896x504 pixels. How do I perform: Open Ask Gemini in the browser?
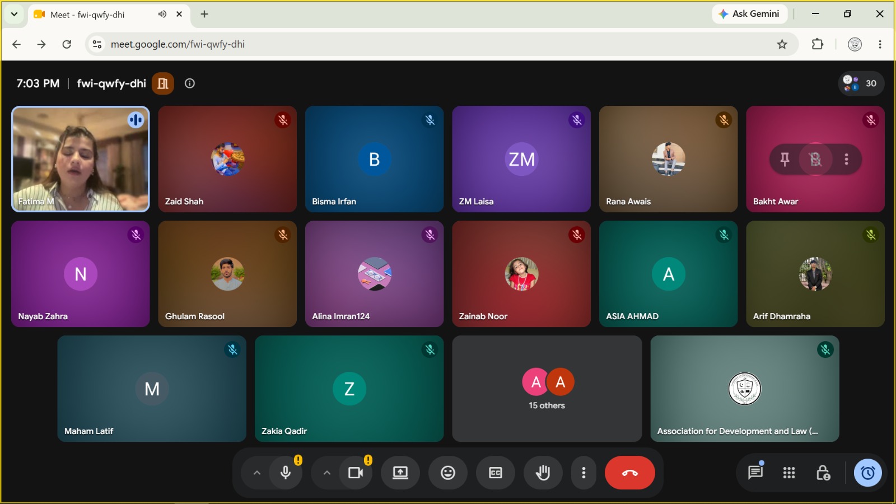click(749, 14)
